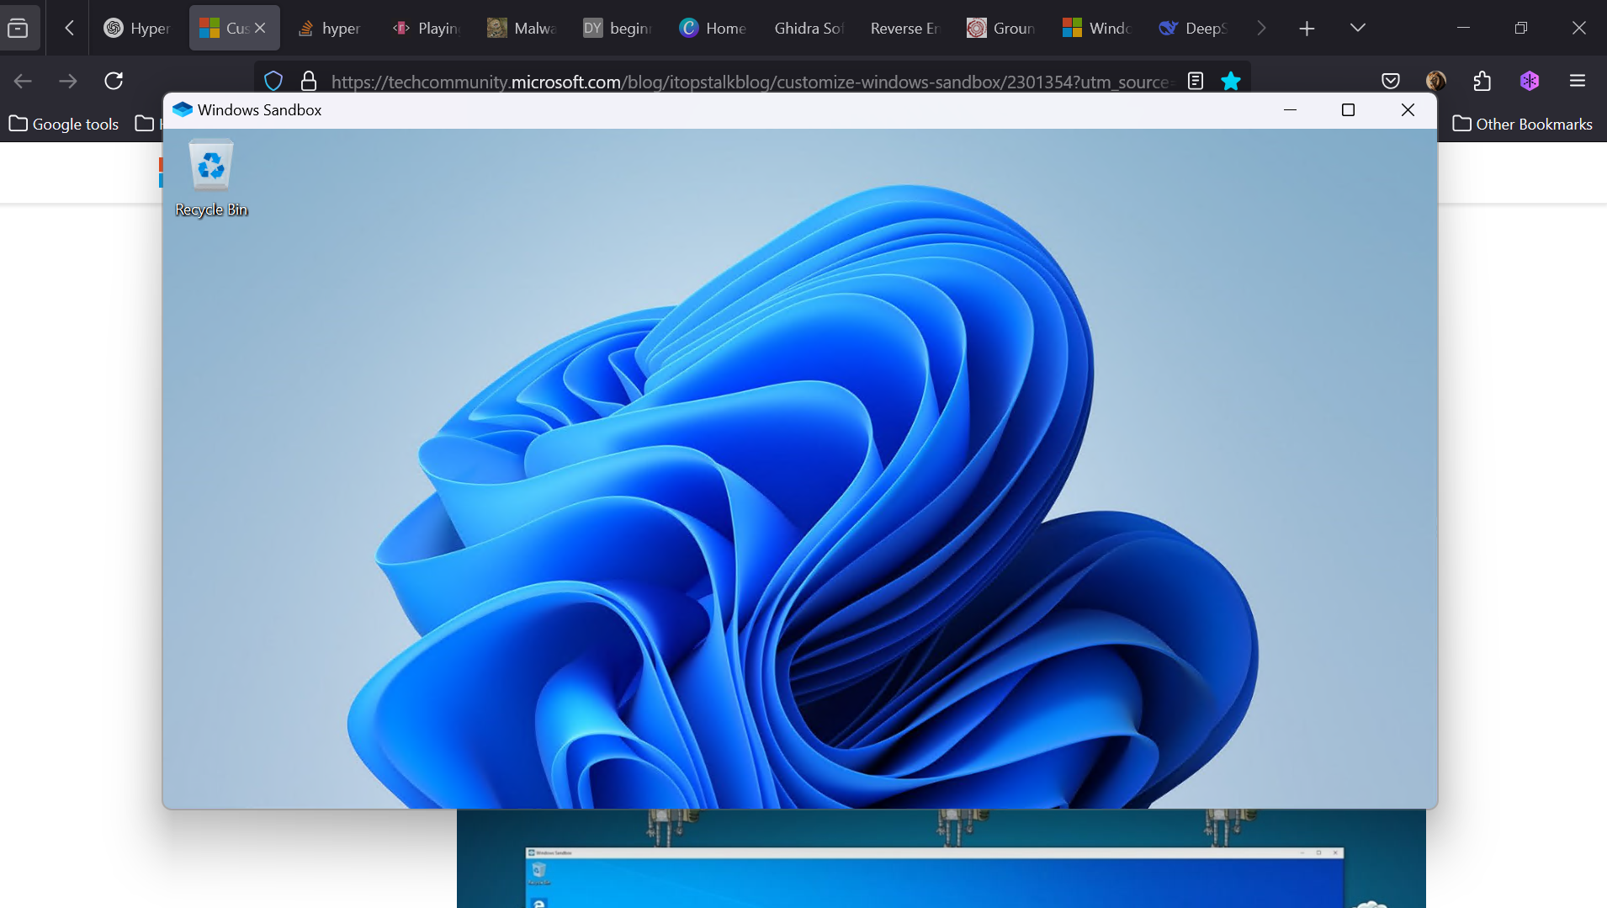The height and width of the screenshot is (908, 1607).
Task: Show site security lock information
Action: pyautogui.click(x=309, y=81)
